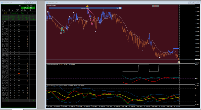Open the AUDUSD symbol row
This screenshot has height=110, width=201.
(19, 36)
